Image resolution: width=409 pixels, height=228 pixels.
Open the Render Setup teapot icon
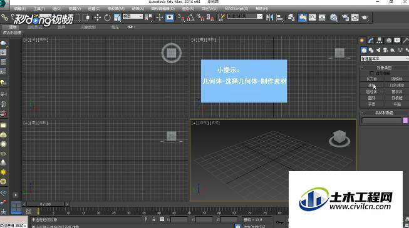[x=345, y=17]
